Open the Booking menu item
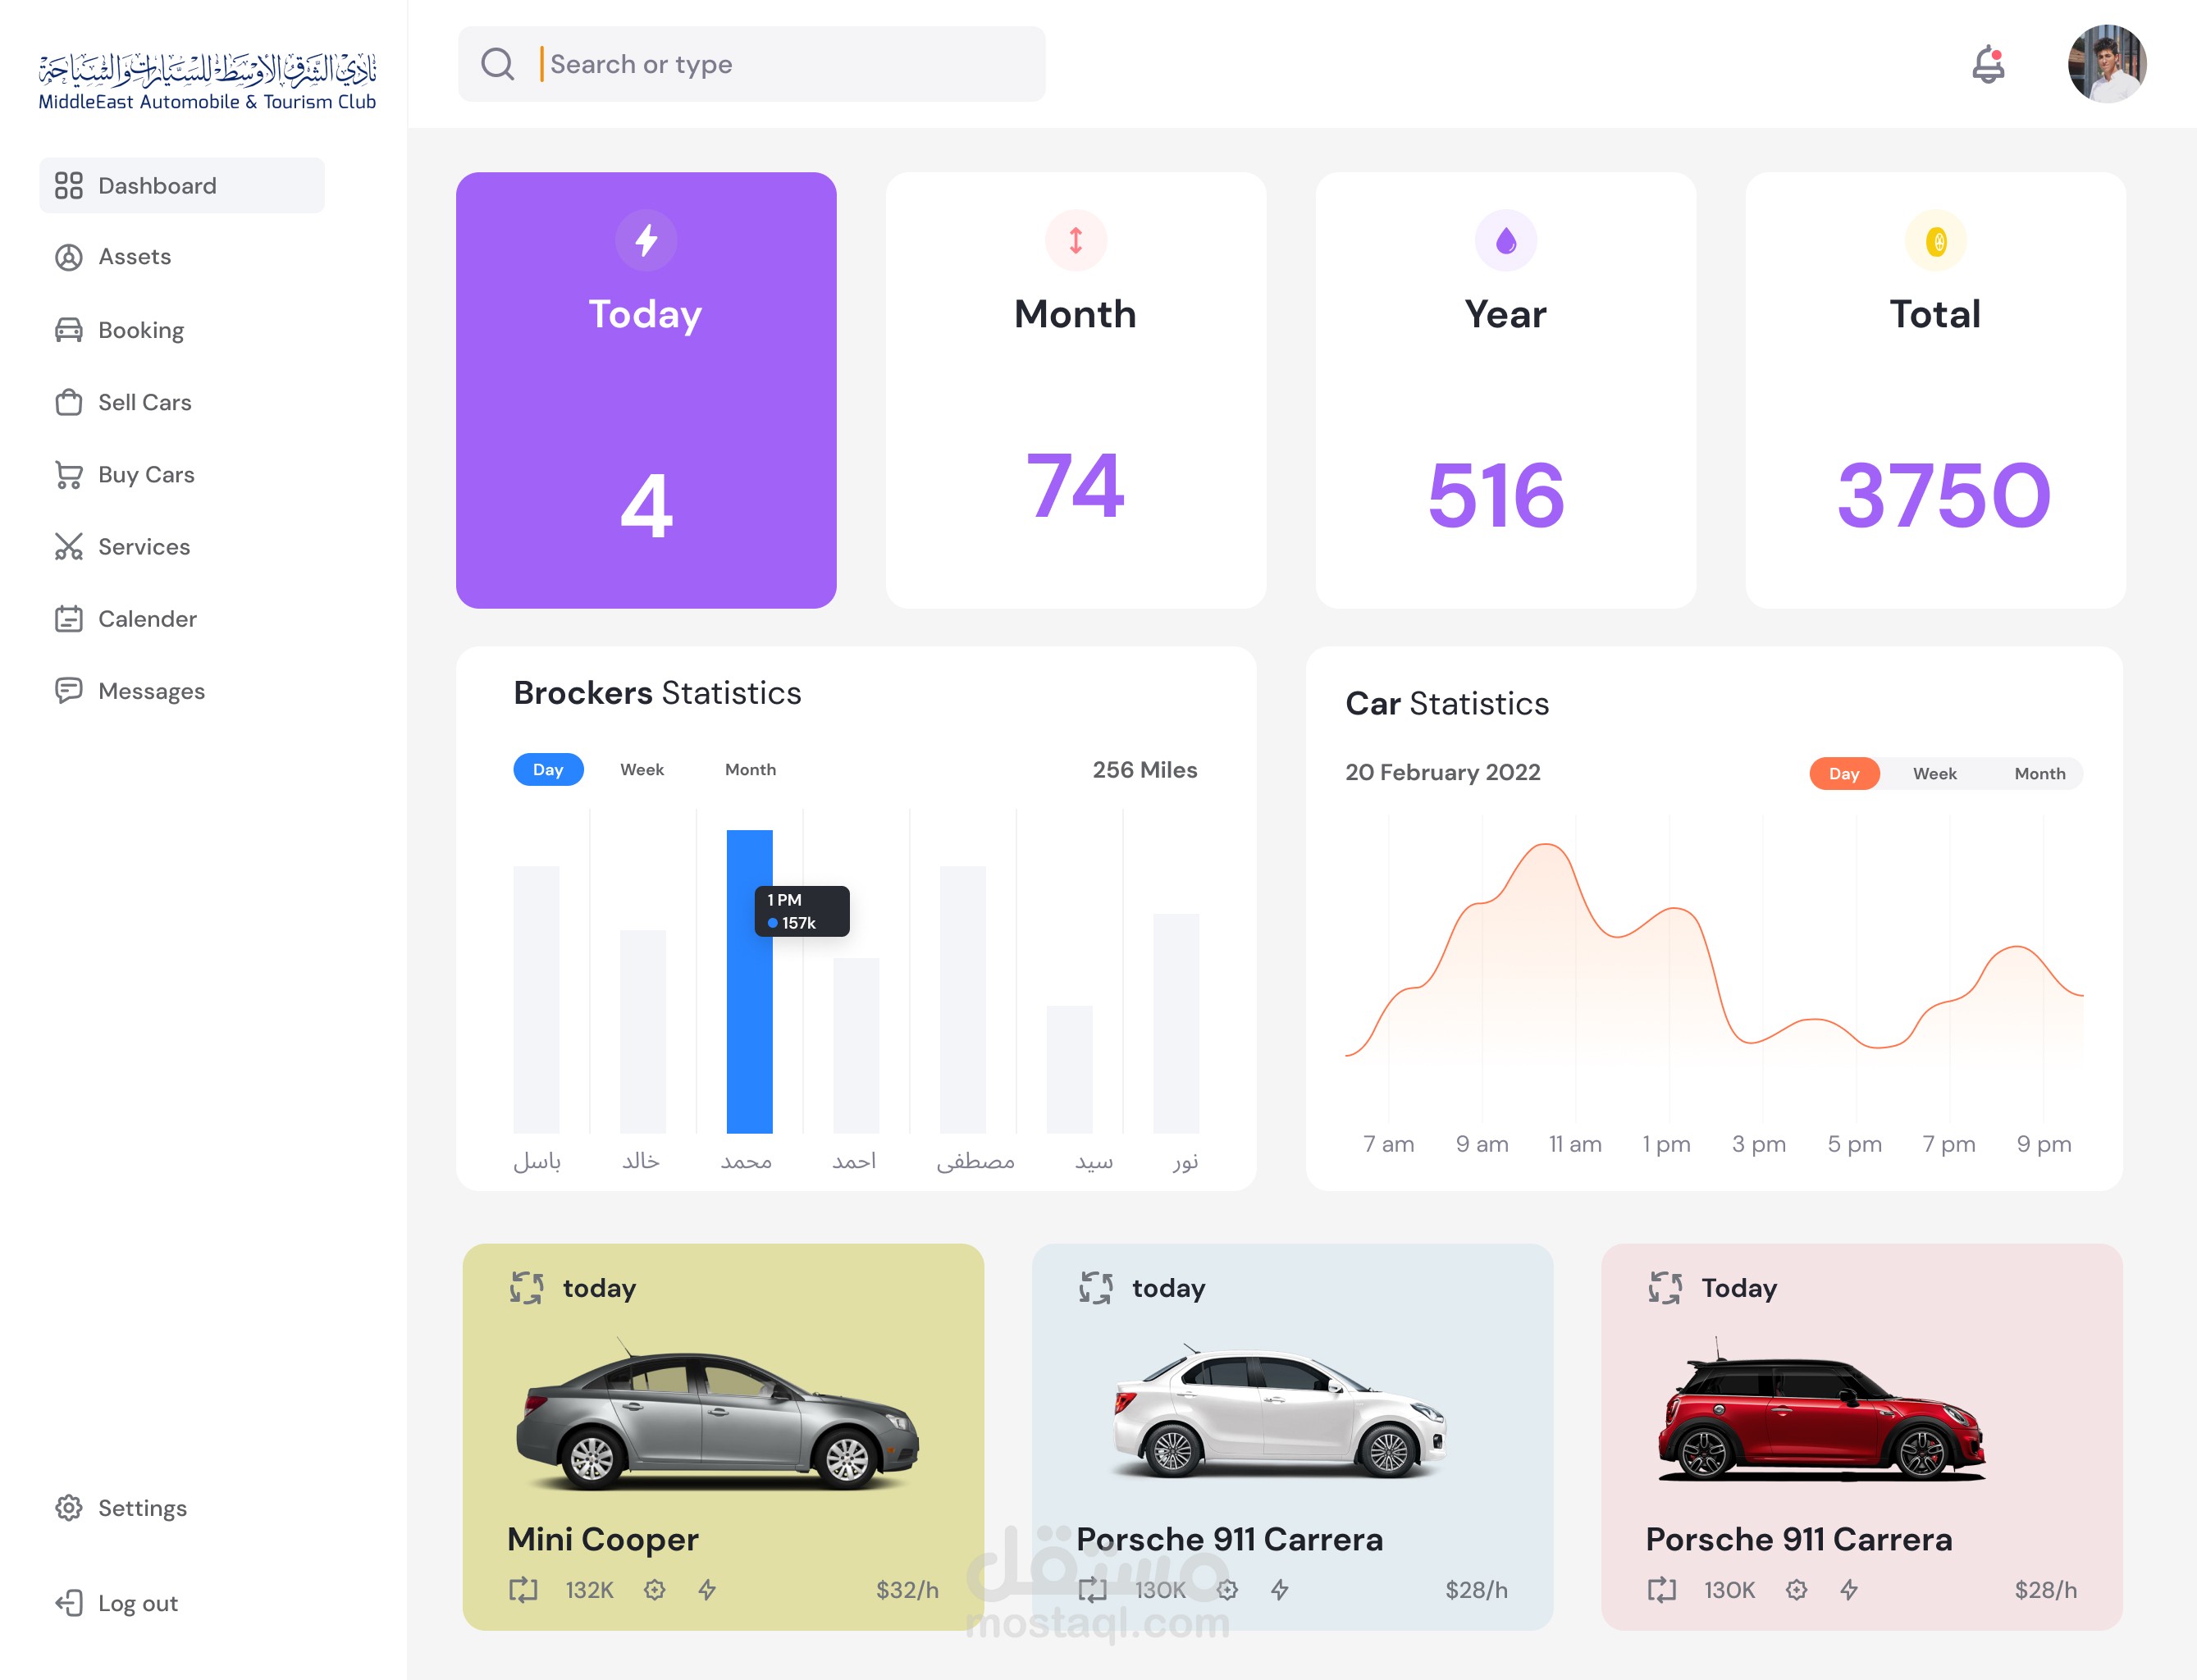This screenshot has width=2197, height=1680. tap(140, 330)
